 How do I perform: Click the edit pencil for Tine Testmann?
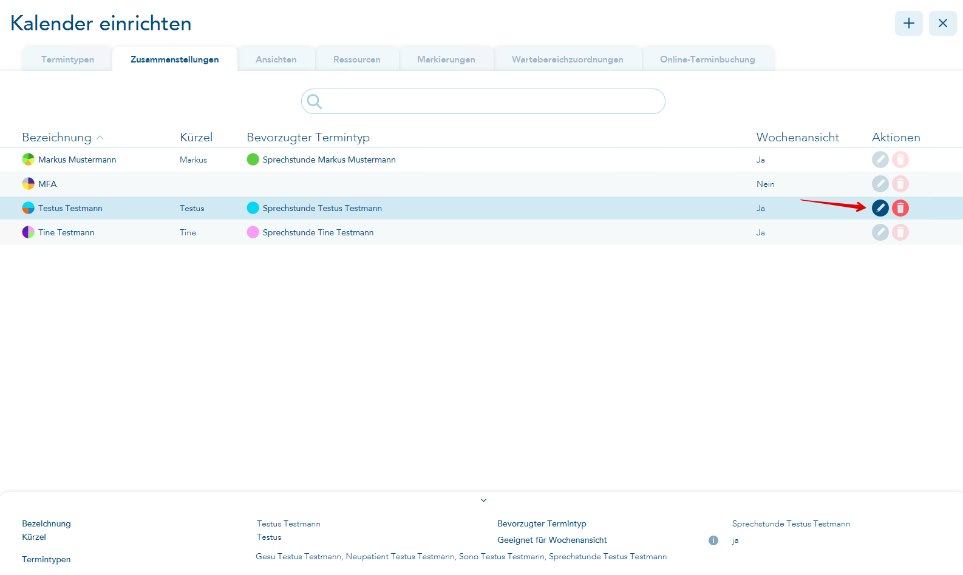tap(880, 232)
